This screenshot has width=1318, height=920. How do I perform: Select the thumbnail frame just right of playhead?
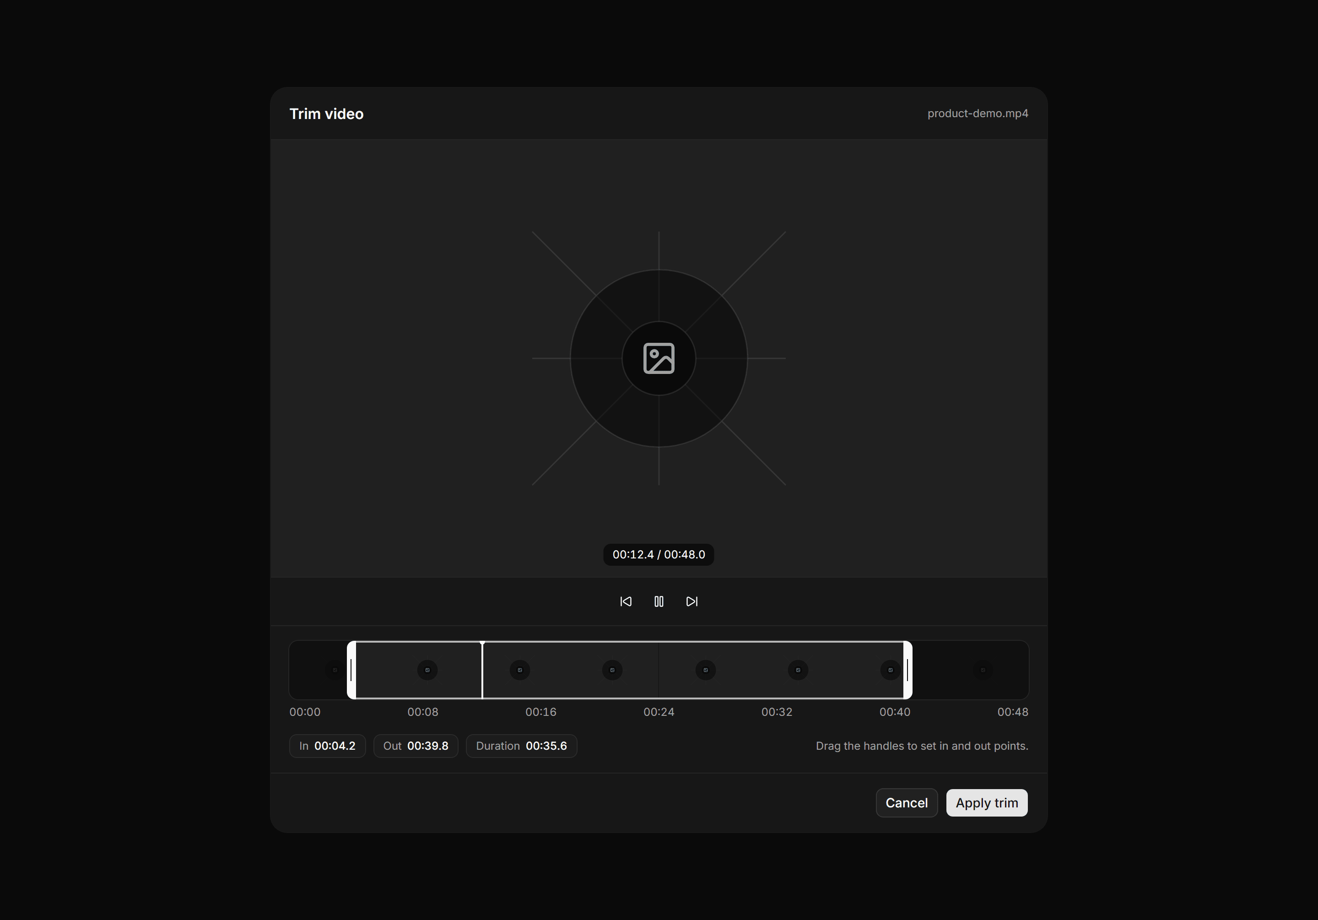click(520, 670)
